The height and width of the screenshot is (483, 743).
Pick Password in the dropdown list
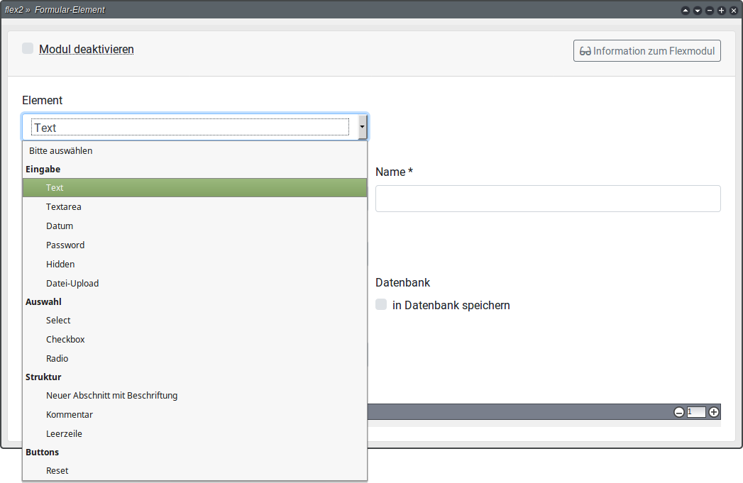point(65,245)
